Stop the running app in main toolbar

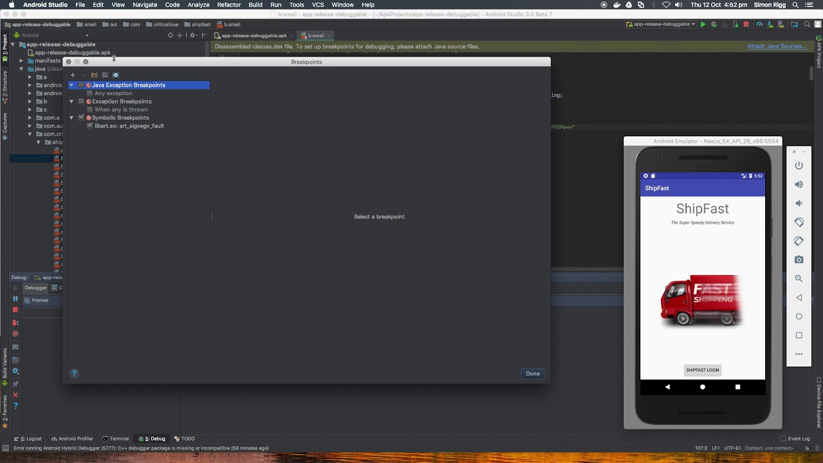(x=746, y=24)
